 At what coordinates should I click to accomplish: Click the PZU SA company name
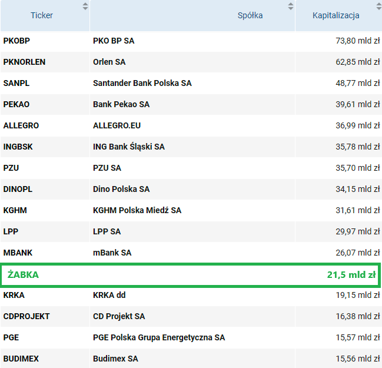pyautogui.click(x=107, y=168)
